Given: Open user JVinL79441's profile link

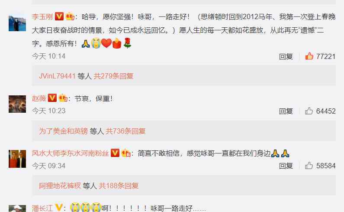Looking at the screenshot, I should (x=57, y=76).
